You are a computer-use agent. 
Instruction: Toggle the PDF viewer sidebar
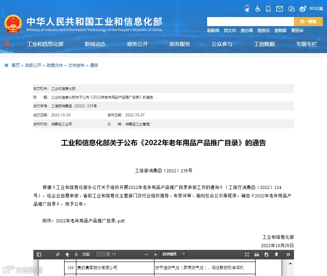pos(39,254)
